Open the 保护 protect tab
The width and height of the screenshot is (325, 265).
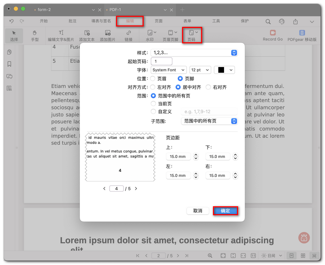245,21
